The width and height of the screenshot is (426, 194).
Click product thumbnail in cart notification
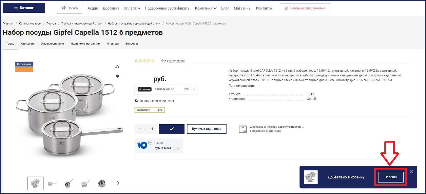click(311, 177)
